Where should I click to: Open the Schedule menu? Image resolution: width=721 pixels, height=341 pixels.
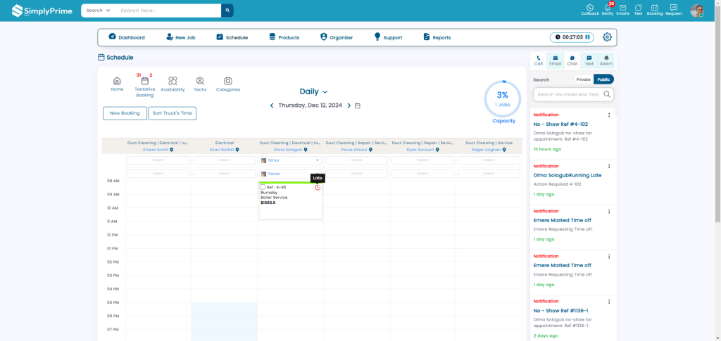(x=232, y=37)
